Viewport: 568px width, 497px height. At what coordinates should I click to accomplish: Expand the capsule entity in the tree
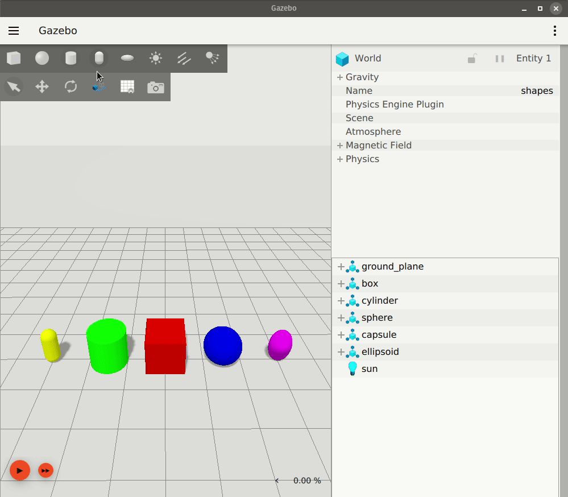click(x=339, y=334)
